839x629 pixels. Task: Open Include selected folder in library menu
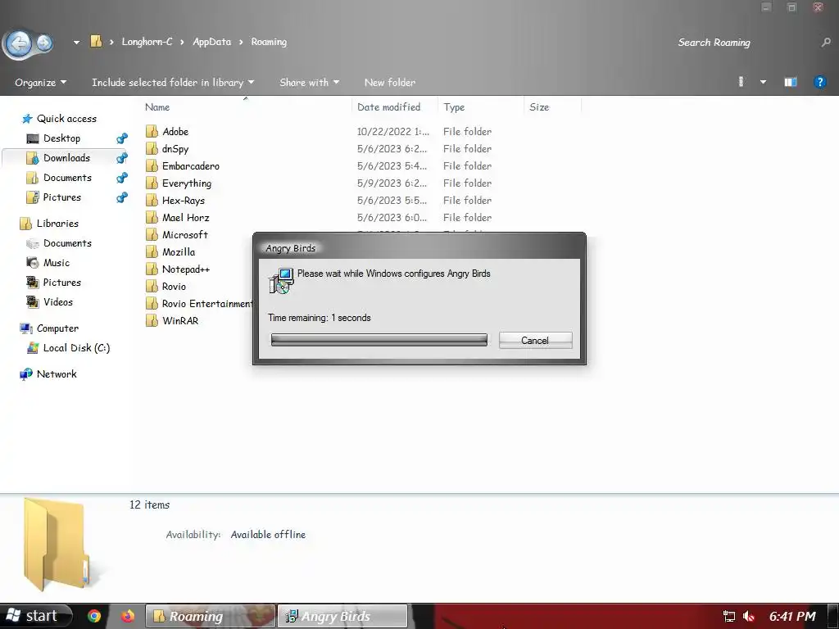tap(172, 83)
